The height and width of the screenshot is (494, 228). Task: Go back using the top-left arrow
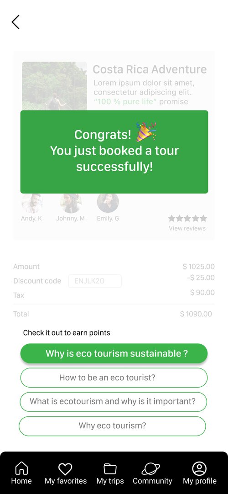(16, 22)
